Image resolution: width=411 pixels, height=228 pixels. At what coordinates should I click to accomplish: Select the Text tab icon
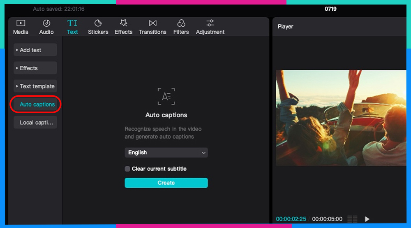[x=72, y=23]
